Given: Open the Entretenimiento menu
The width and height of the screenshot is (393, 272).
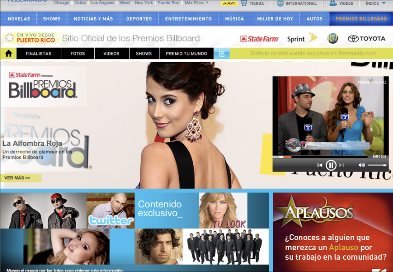Looking at the screenshot, I should (188, 19).
